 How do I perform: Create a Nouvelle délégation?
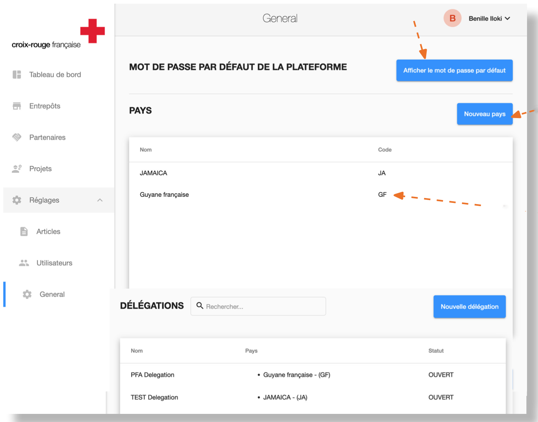click(469, 307)
